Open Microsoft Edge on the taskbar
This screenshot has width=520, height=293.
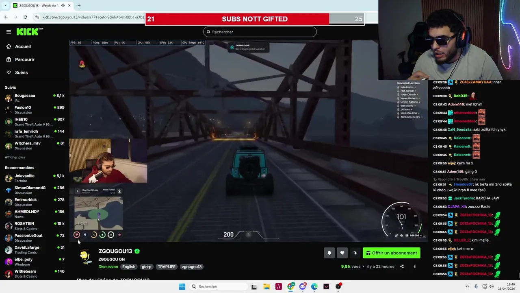click(314, 286)
